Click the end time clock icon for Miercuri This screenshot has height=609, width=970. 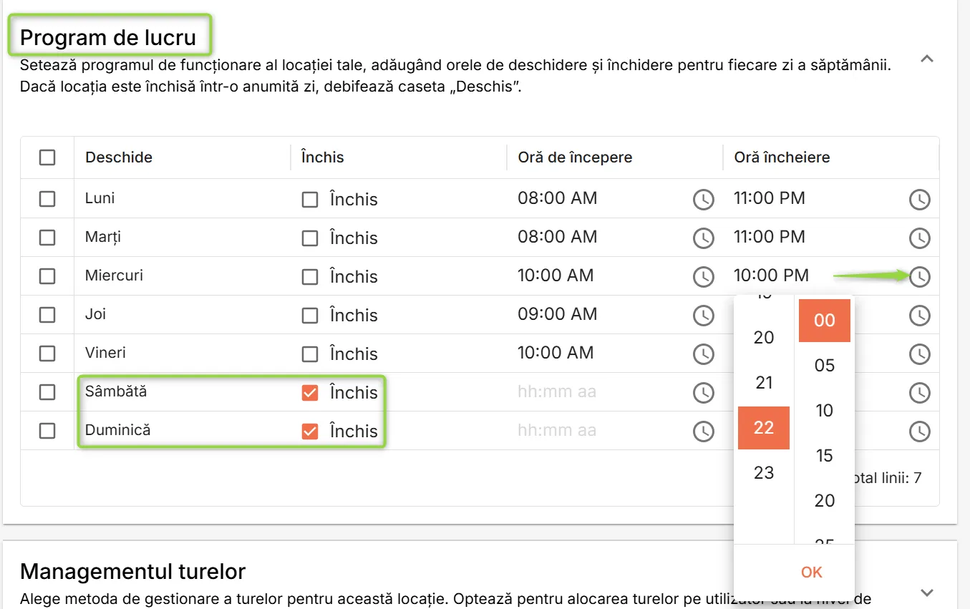coord(920,276)
